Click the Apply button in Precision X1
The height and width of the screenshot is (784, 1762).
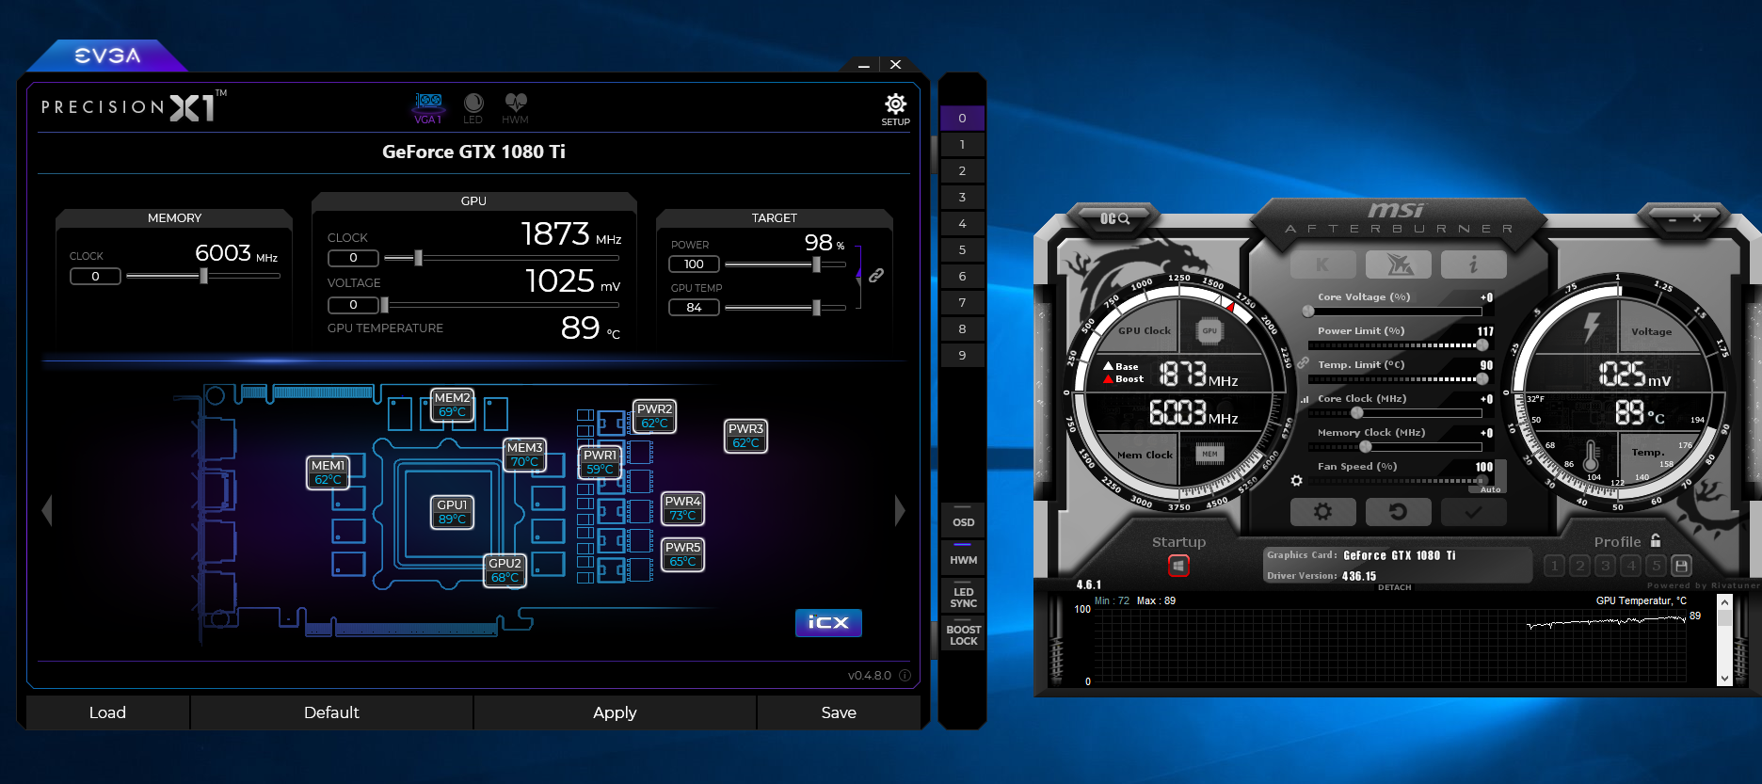(615, 712)
